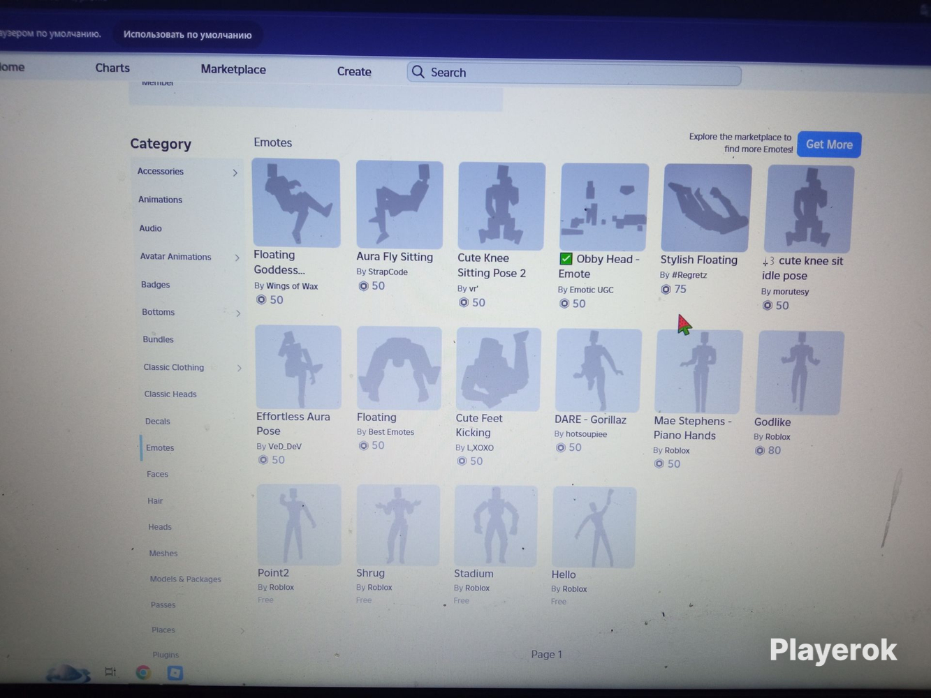The height and width of the screenshot is (698, 931).
Task: Visit creator Best Emotes
Action: click(391, 432)
